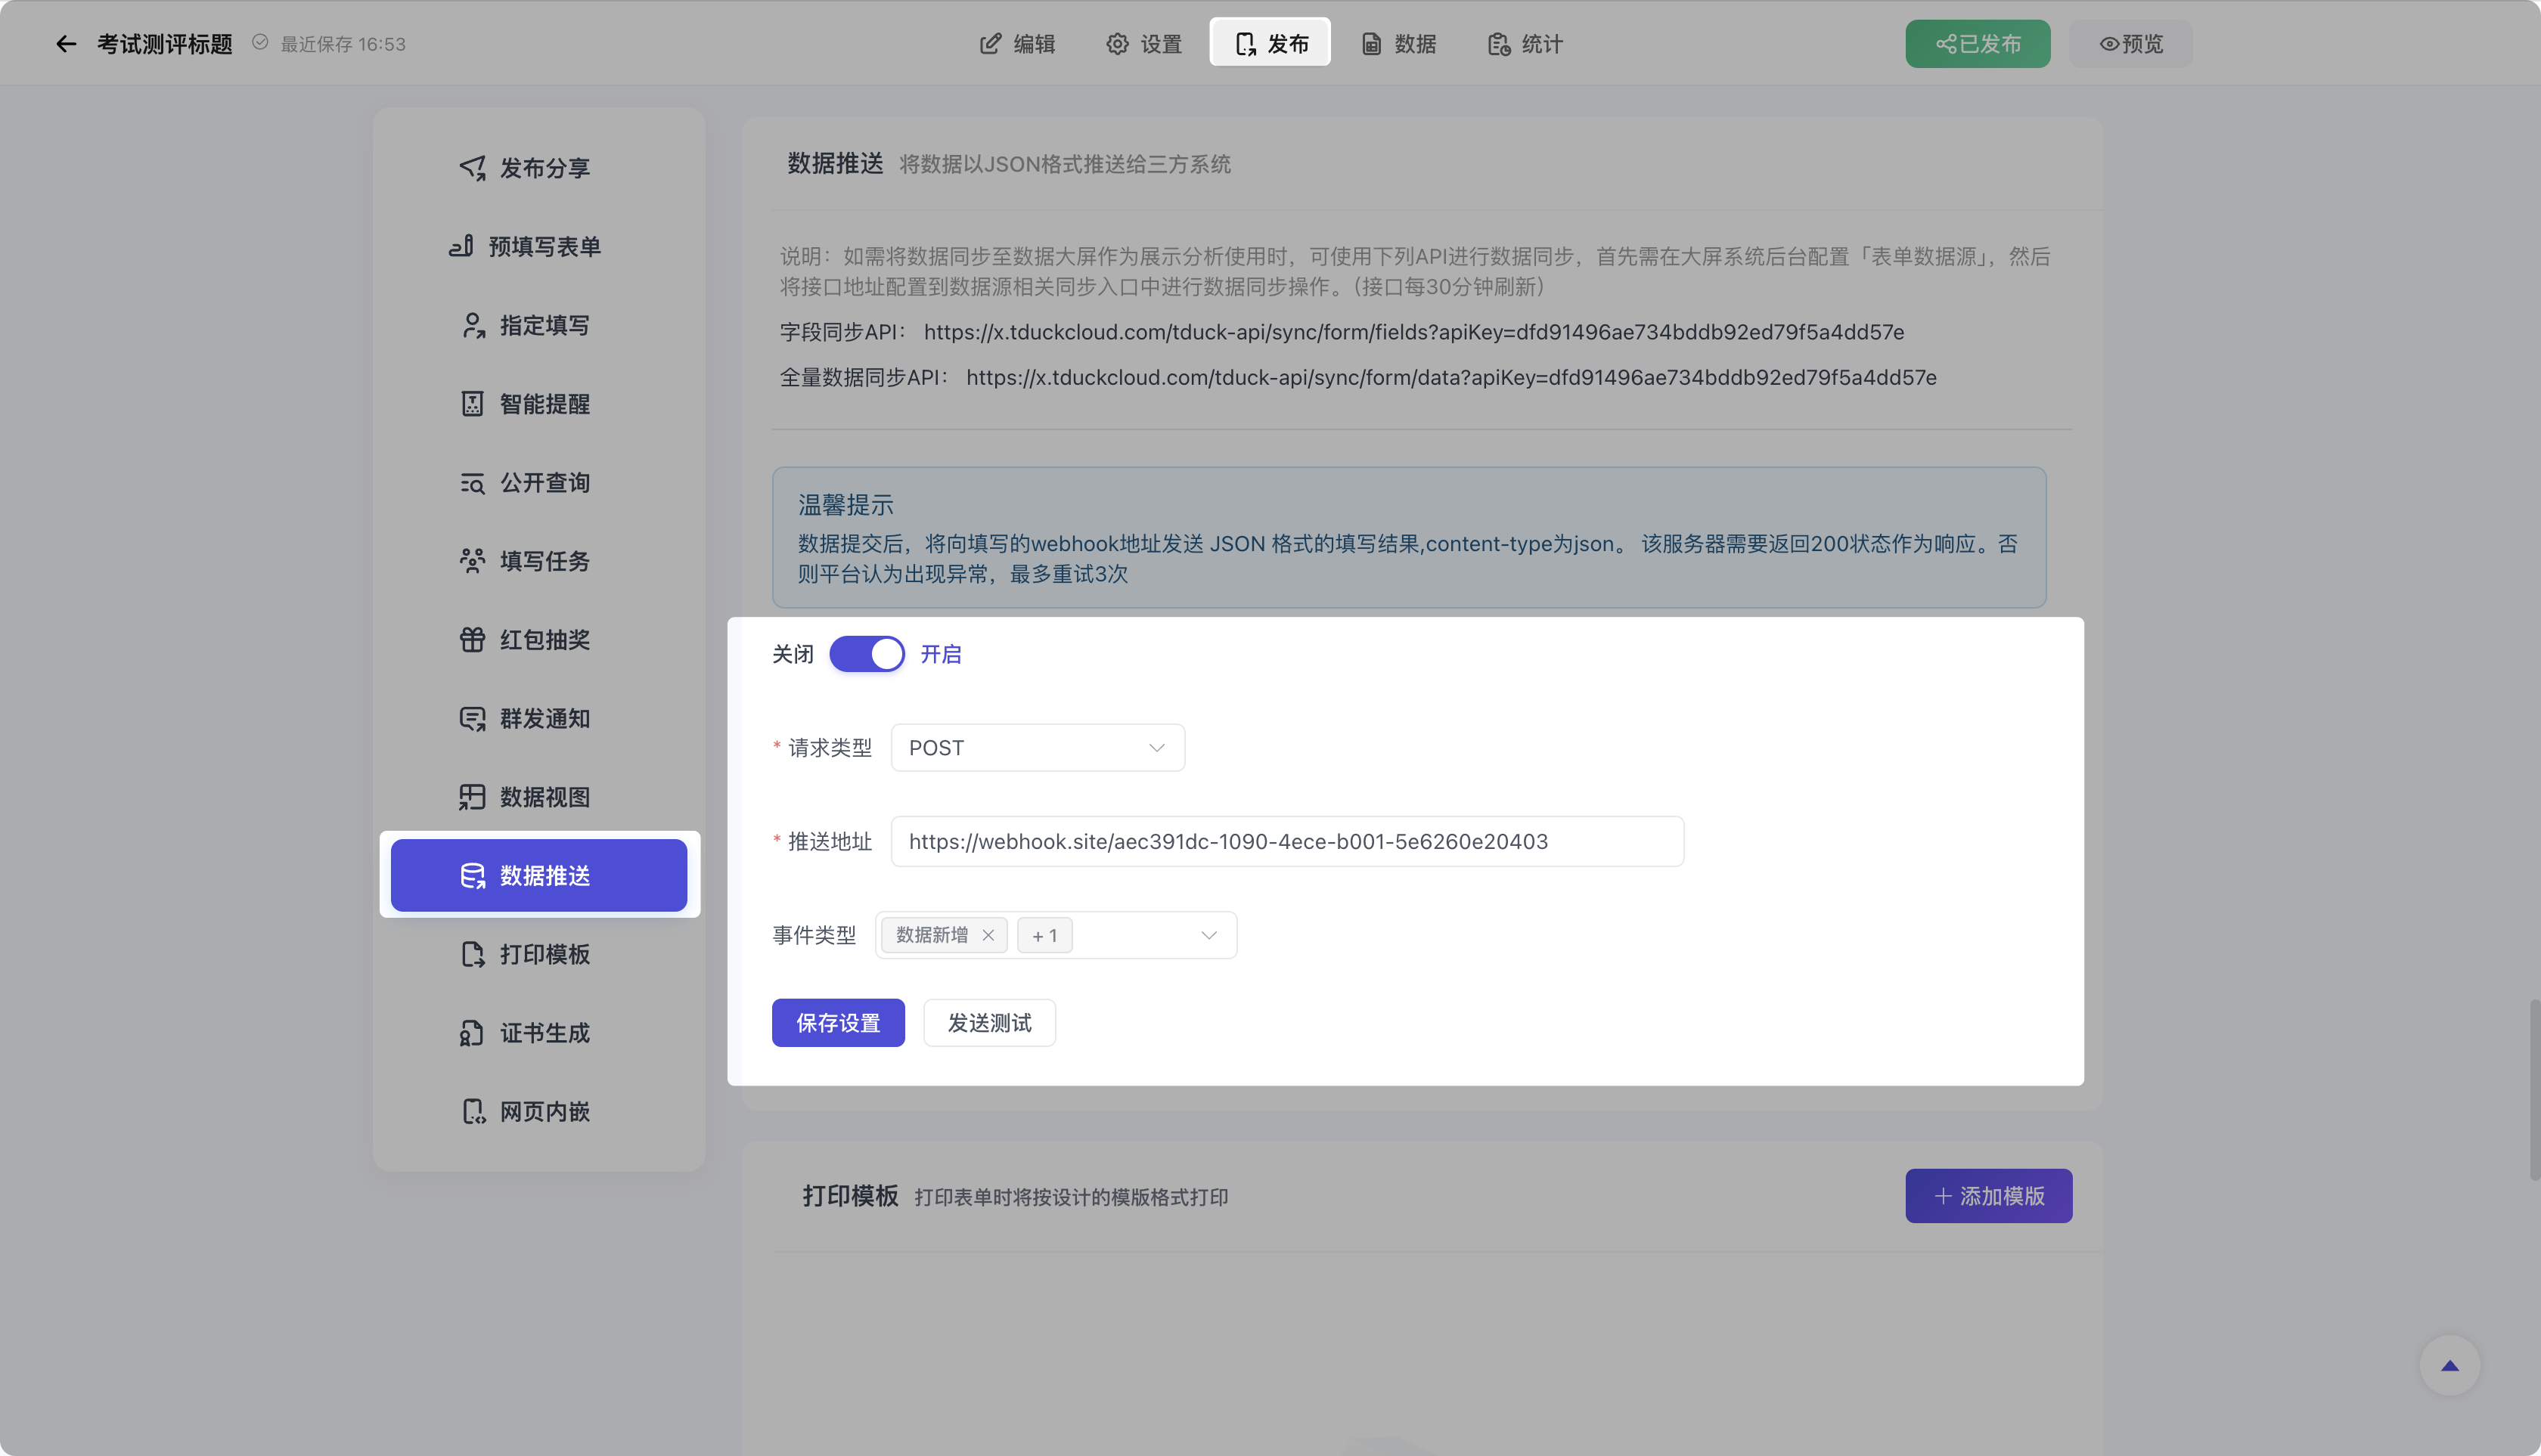
Task: Click the 保存设置 button
Action: pyautogui.click(x=839, y=1023)
